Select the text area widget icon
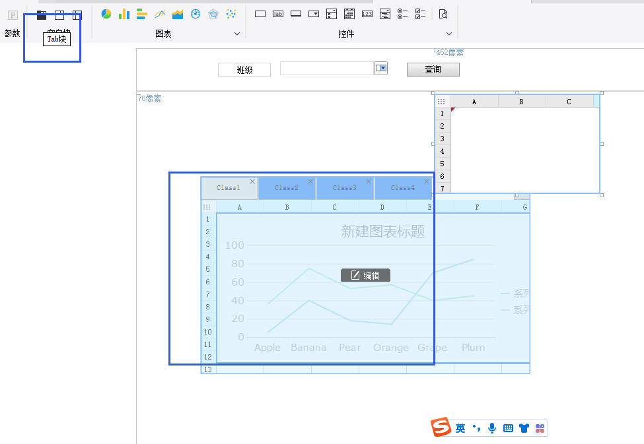Viewport: 644px width, 444px height. click(x=385, y=14)
